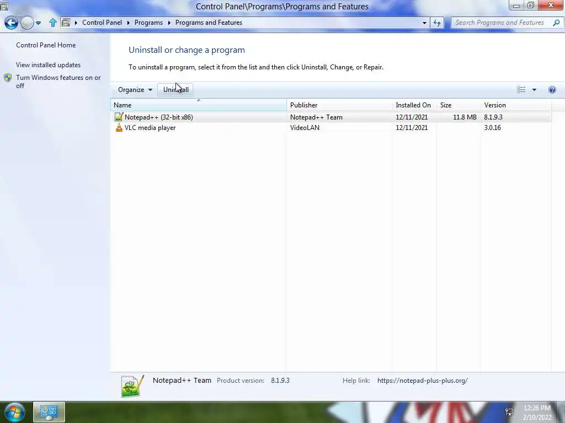Open Help with the blue question icon
The width and height of the screenshot is (565, 423).
click(x=552, y=90)
